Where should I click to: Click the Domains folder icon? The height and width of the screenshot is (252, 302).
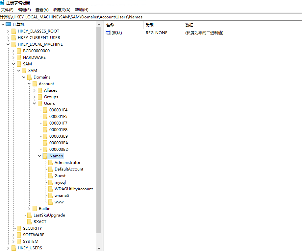tap(30, 77)
